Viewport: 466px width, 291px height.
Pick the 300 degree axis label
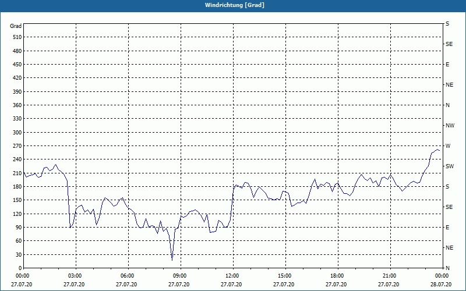18,133
